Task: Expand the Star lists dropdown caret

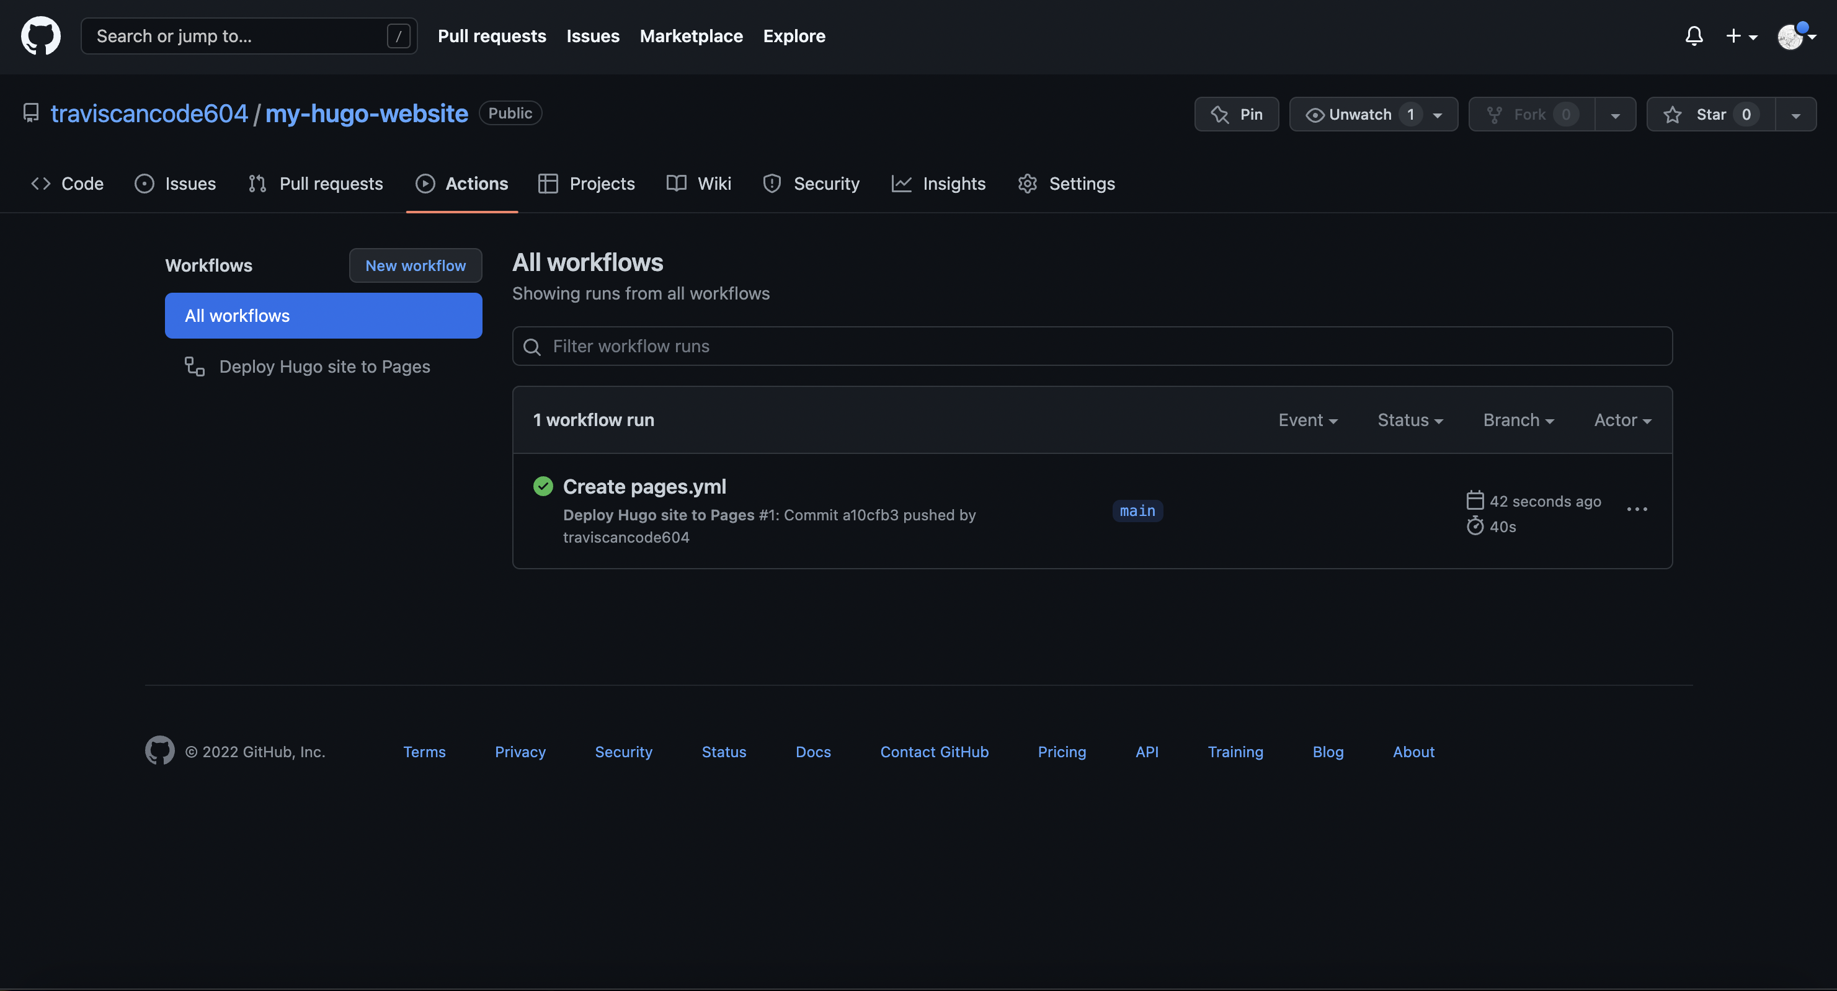Action: (x=1795, y=115)
